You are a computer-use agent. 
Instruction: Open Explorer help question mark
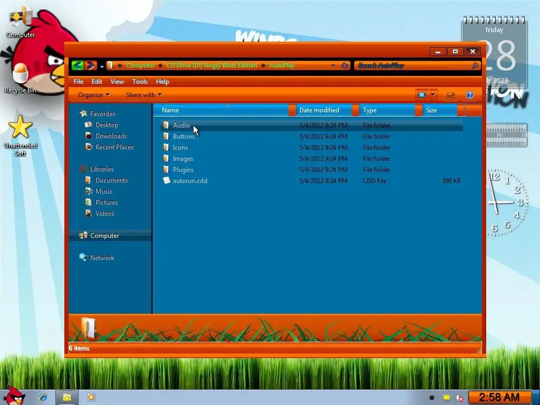tap(470, 95)
